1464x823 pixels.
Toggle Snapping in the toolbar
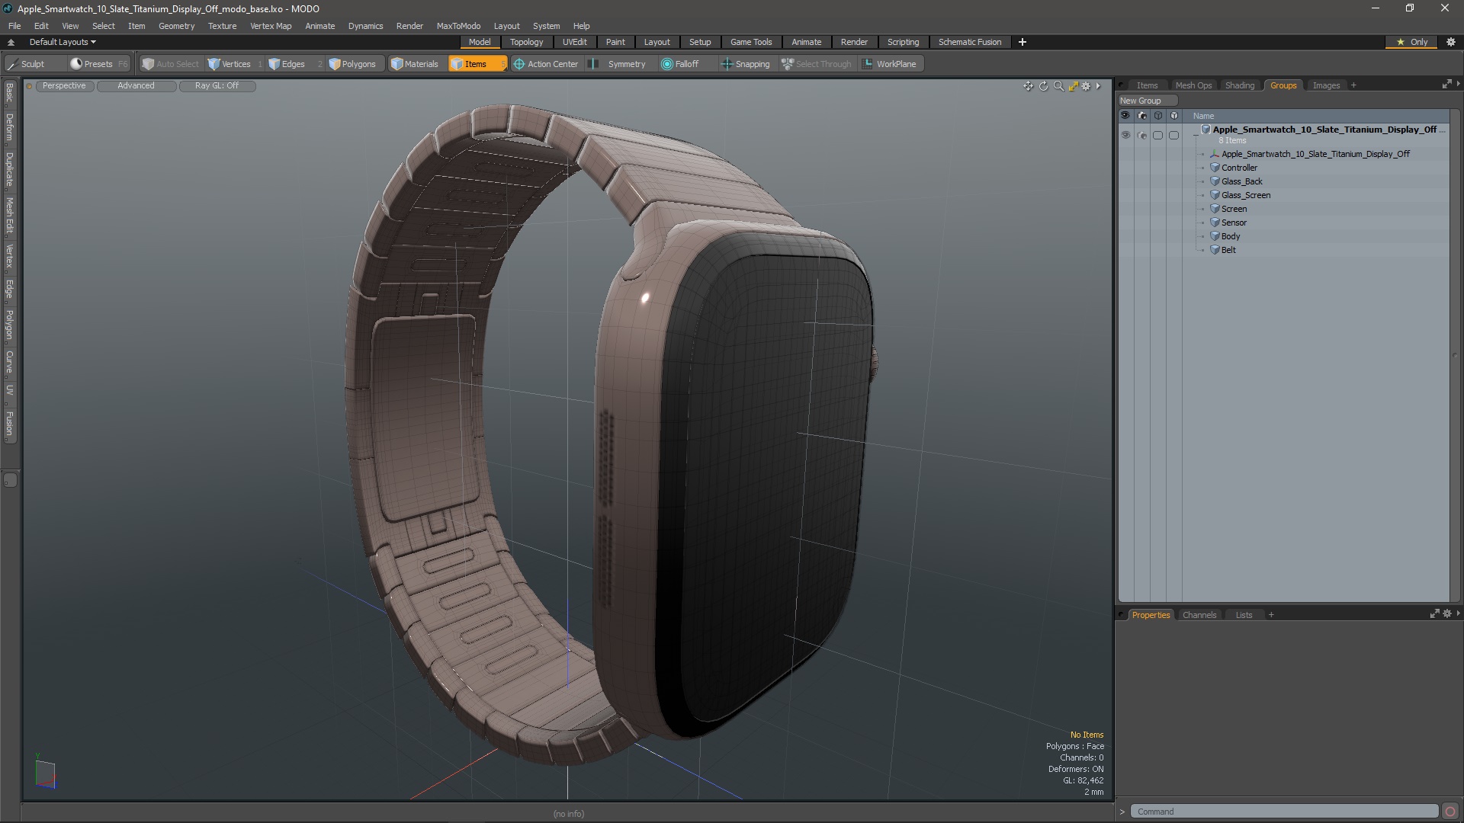(746, 64)
